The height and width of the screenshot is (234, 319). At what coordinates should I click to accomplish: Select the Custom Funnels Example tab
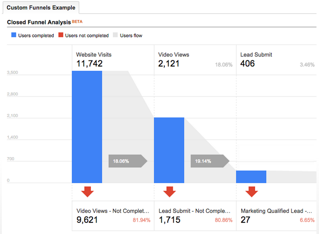click(40, 8)
